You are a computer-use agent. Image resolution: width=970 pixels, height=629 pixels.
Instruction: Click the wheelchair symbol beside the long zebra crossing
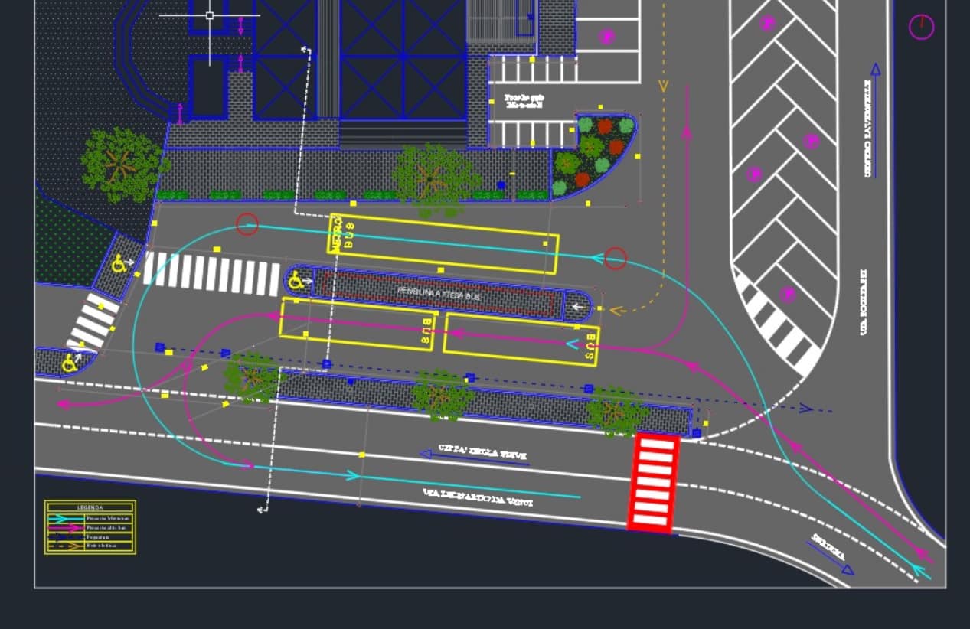[x=119, y=264]
